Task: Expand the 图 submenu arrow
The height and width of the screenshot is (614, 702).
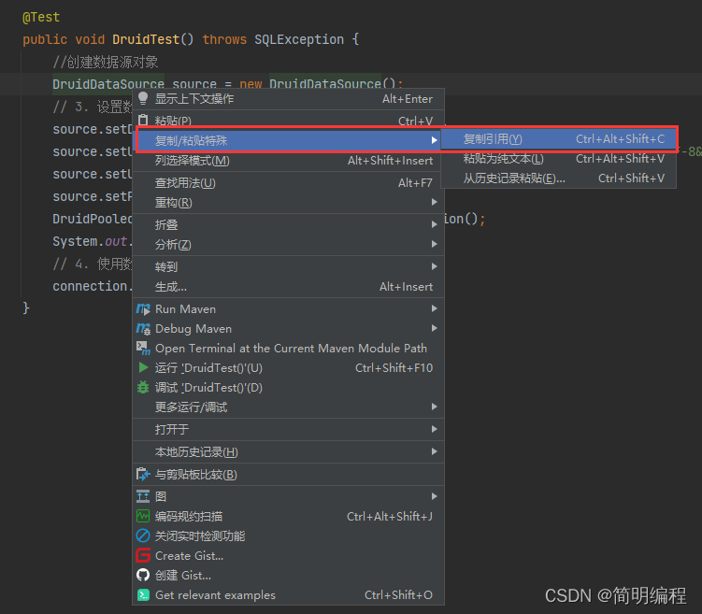Action: pos(434,496)
